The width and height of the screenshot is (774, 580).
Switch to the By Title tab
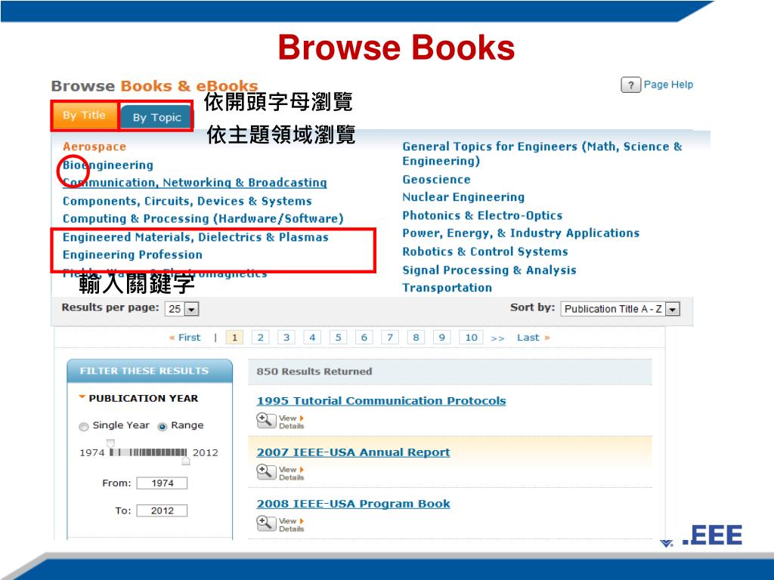point(85,116)
